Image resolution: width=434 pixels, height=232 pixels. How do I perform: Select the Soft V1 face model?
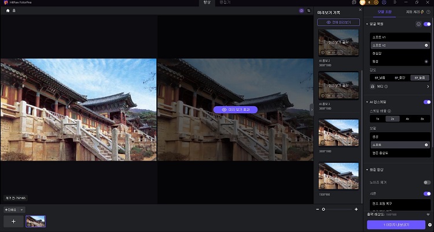pos(400,37)
